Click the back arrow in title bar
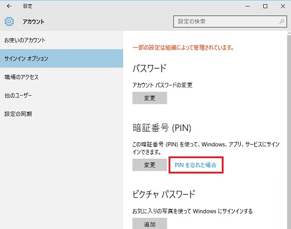Viewport: 291px width, 229px height. tap(9, 6)
